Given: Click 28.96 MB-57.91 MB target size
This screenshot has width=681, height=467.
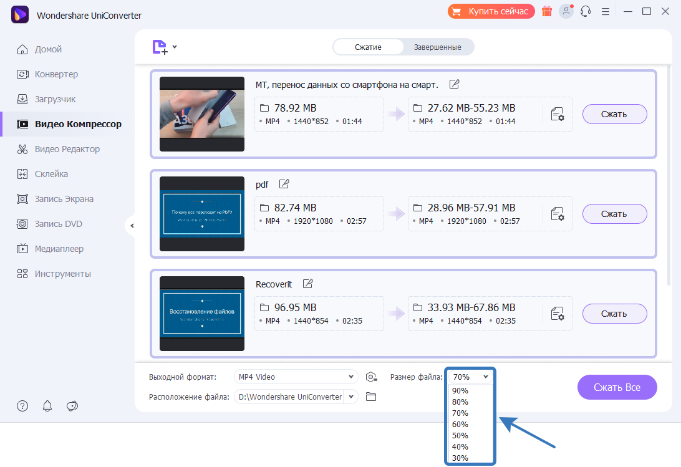Looking at the screenshot, I should [x=471, y=208].
